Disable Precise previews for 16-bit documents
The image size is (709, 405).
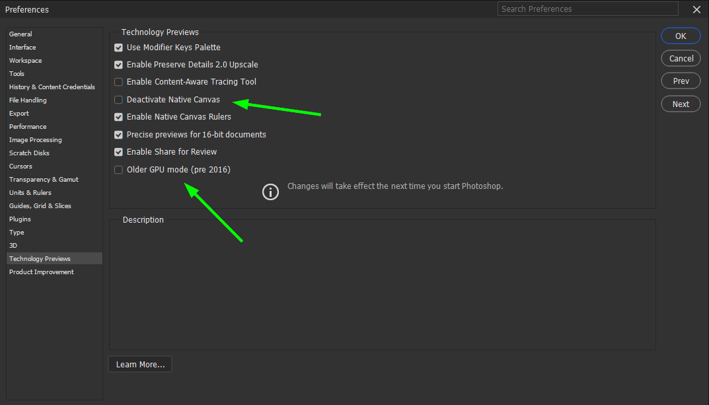[118, 134]
